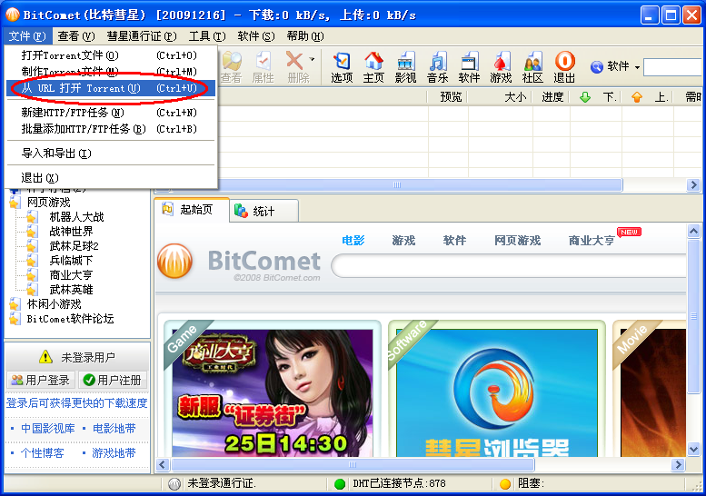Image resolution: width=706 pixels, height=496 pixels.
Task: Select 武林英雄 in the sidebar tree
Action: click(x=71, y=290)
